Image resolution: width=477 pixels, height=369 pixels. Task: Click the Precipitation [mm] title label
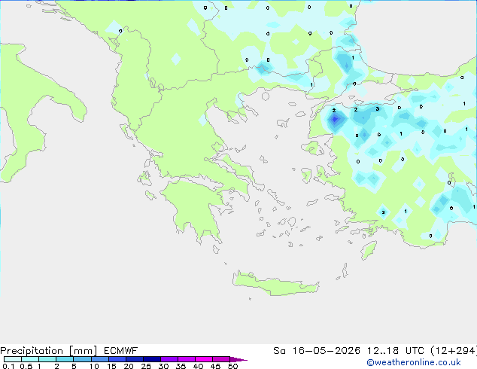click(x=49, y=351)
